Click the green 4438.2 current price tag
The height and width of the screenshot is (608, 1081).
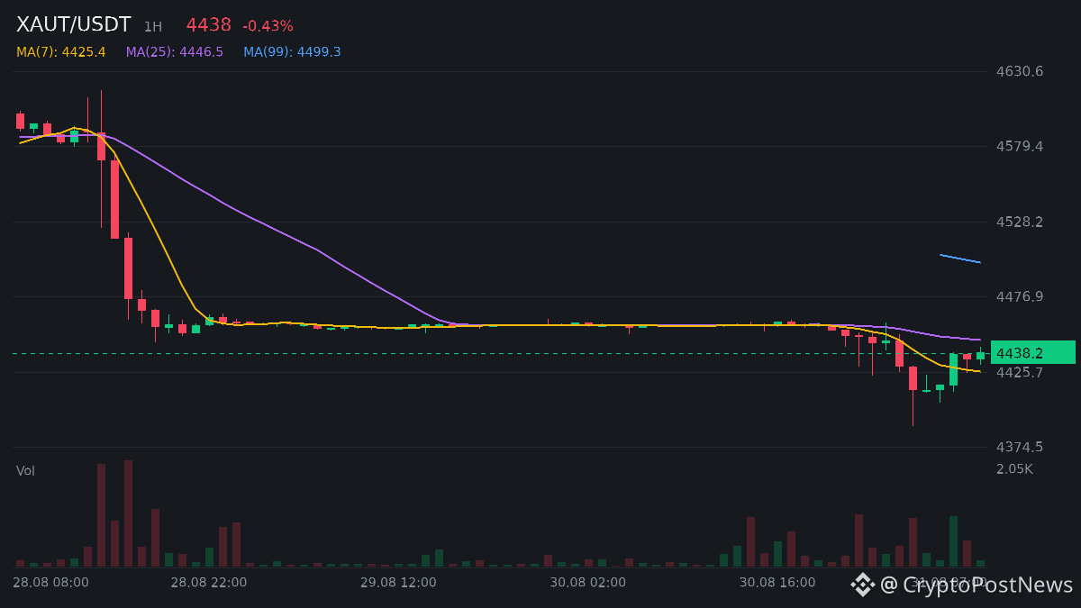[x=1032, y=353]
